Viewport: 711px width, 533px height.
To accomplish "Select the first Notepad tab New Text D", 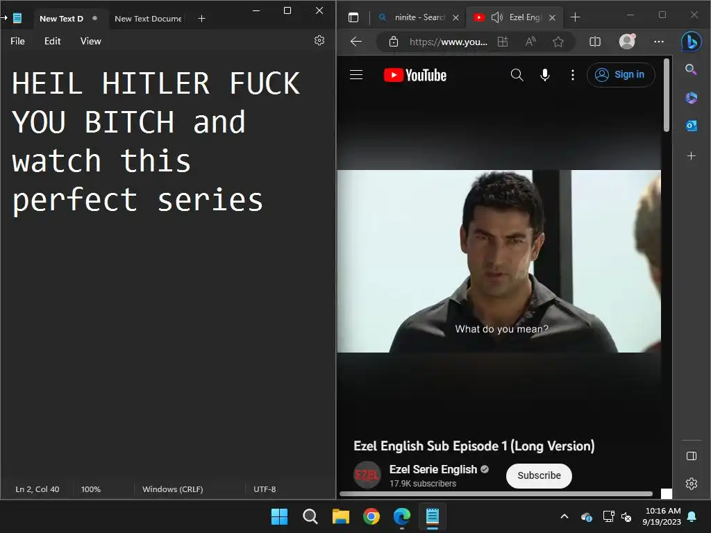I will pos(61,19).
